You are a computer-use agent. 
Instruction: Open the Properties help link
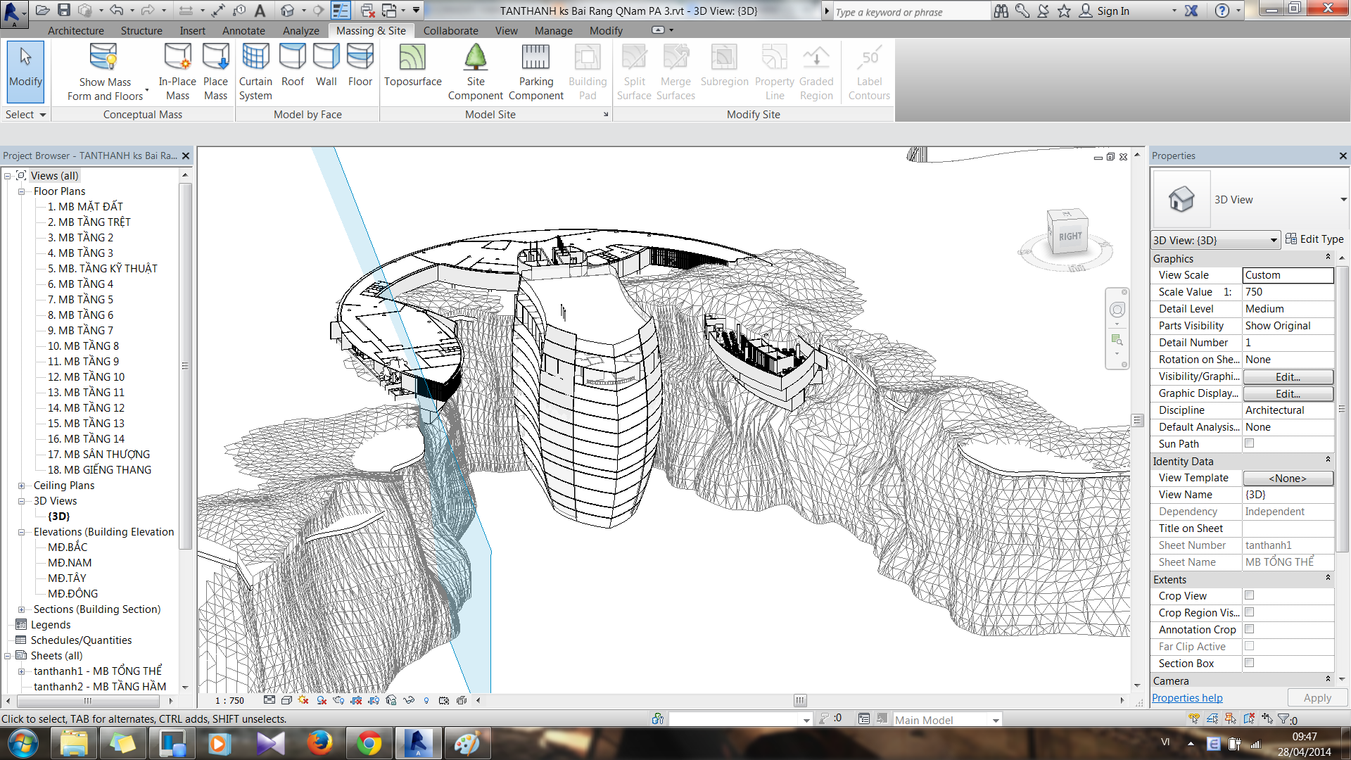1186,698
